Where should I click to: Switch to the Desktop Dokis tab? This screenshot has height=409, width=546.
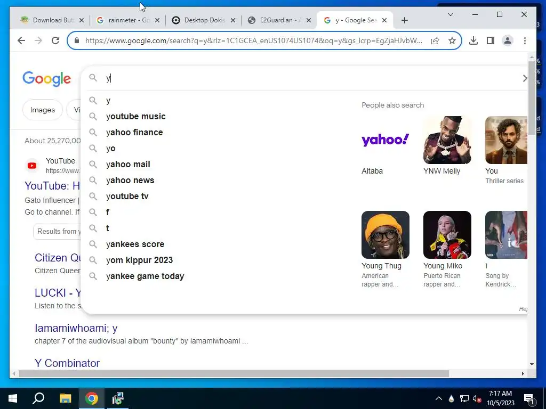click(x=204, y=20)
